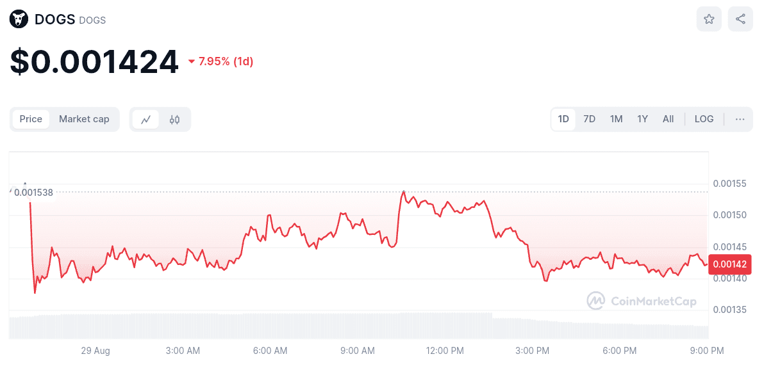Toggle the LOG scale option
This screenshot has height=377, width=764.
coord(704,119)
